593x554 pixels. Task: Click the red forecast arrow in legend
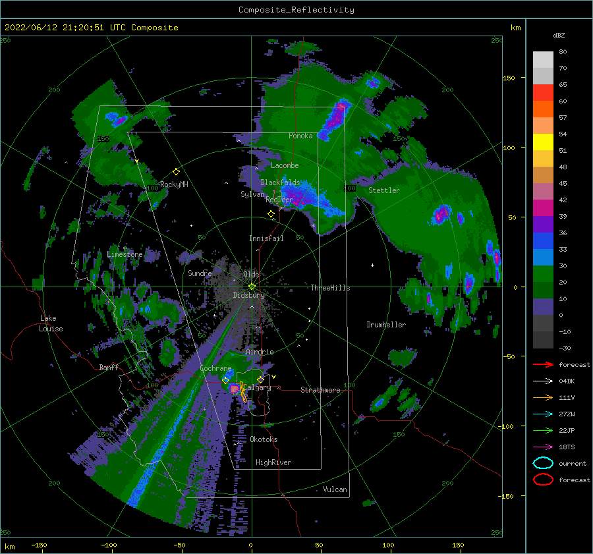tap(543, 364)
